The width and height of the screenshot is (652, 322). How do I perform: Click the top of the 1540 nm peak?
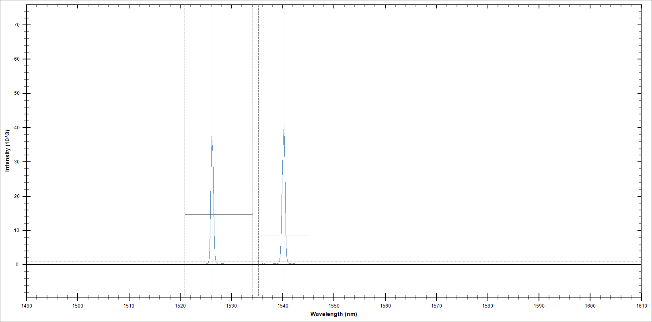(284, 127)
